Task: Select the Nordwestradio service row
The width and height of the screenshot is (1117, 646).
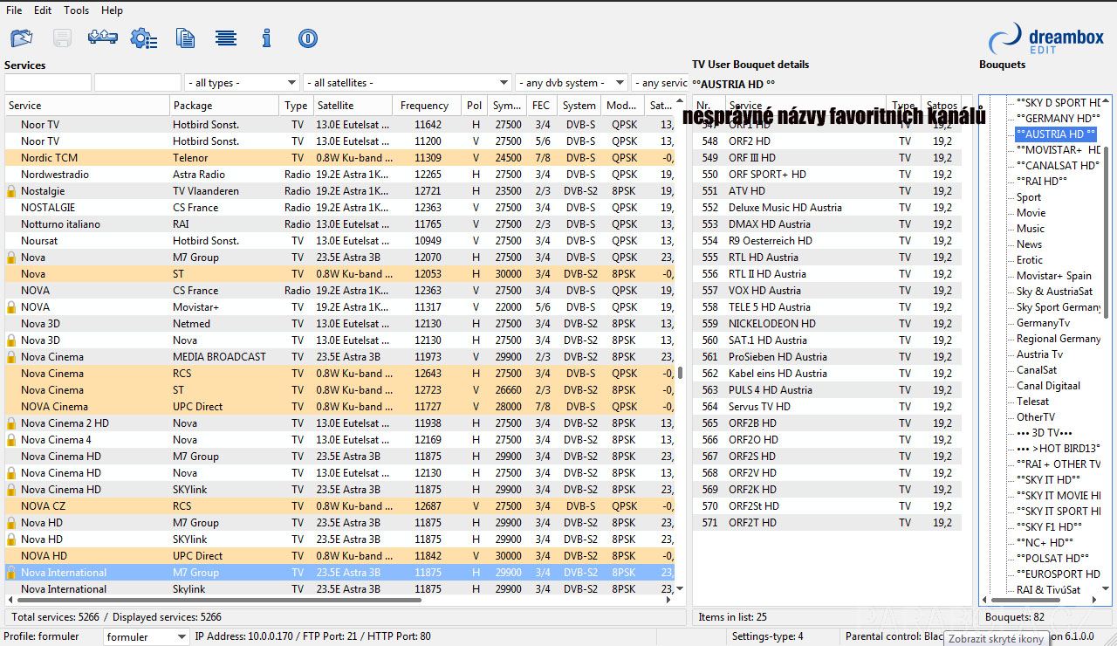Action: pos(339,175)
